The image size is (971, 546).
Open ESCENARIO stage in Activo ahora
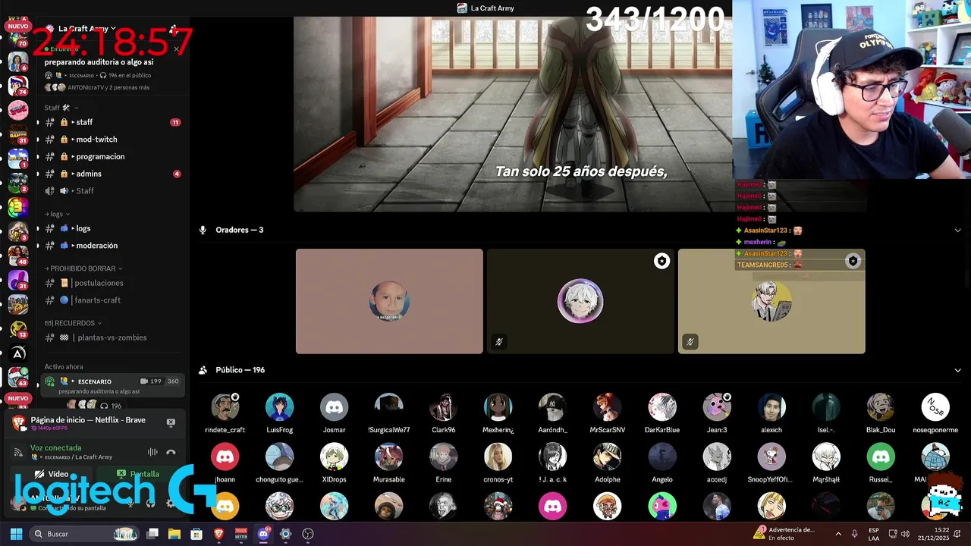pos(112,385)
